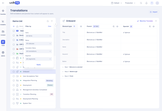
Task: Tick the System Test item checkbox
Action: tap(14, 103)
